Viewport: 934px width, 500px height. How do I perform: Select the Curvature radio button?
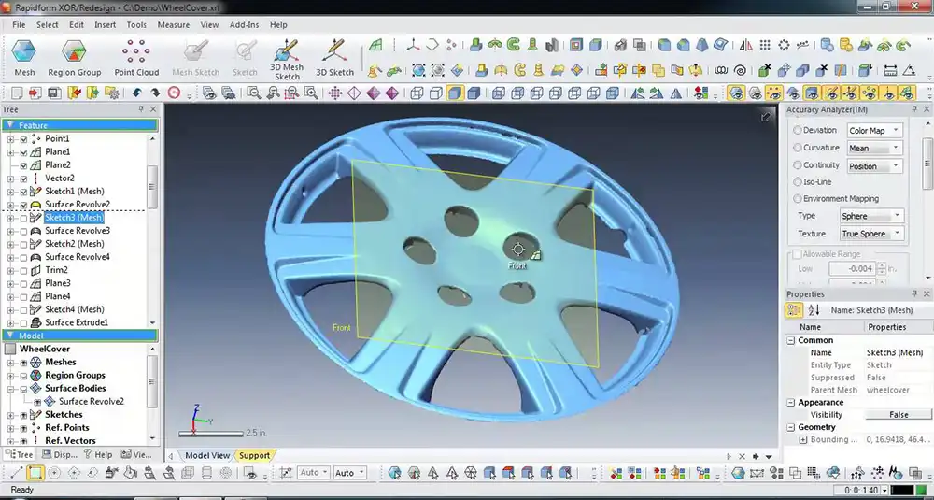tap(797, 148)
